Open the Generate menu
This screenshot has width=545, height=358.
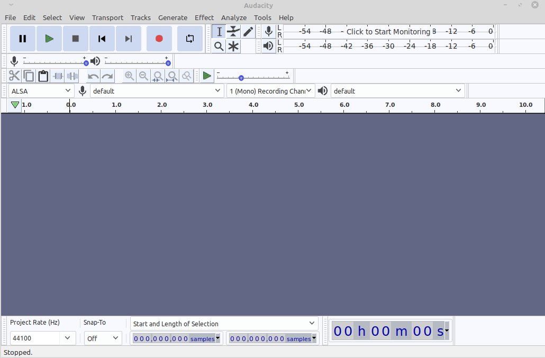tap(172, 17)
